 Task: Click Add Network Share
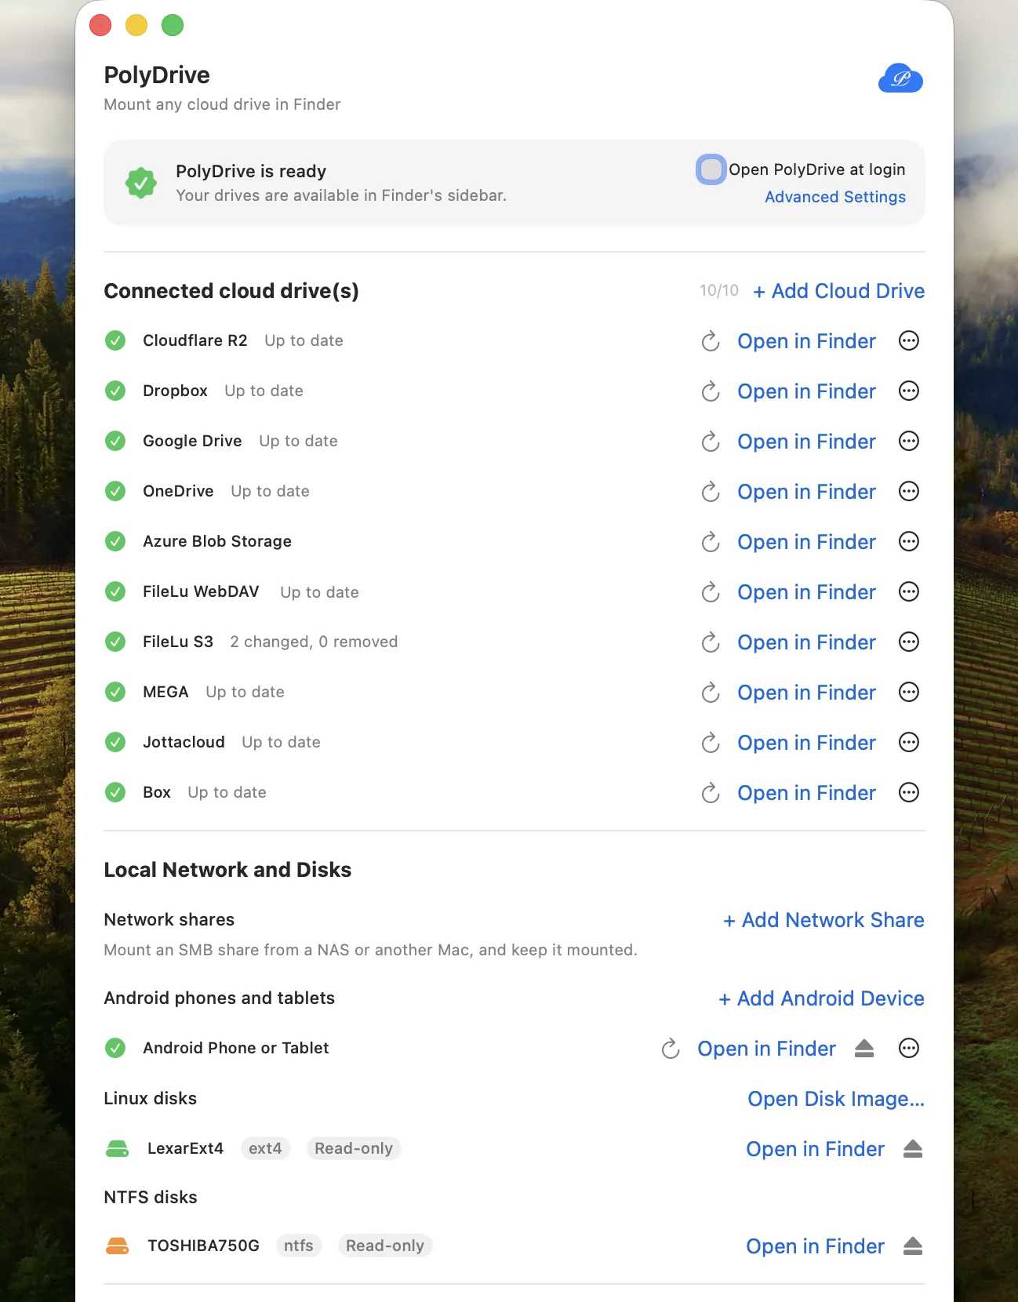[823, 920]
